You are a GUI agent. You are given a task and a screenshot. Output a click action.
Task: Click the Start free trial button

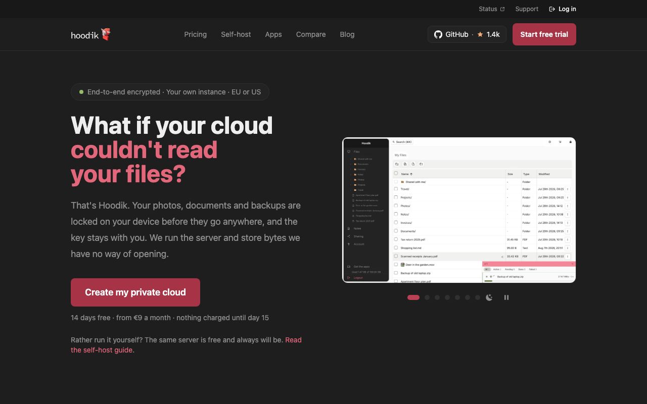click(544, 34)
